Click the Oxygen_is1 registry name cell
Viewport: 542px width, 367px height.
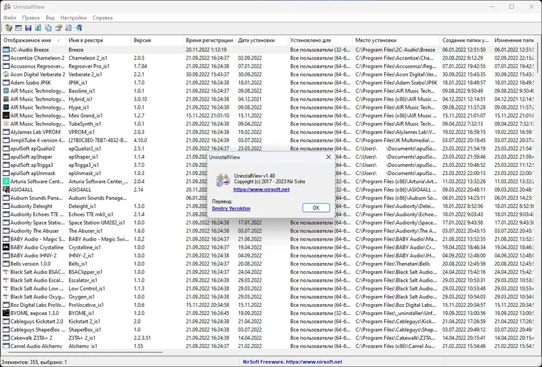pyautogui.click(x=81, y=297)
